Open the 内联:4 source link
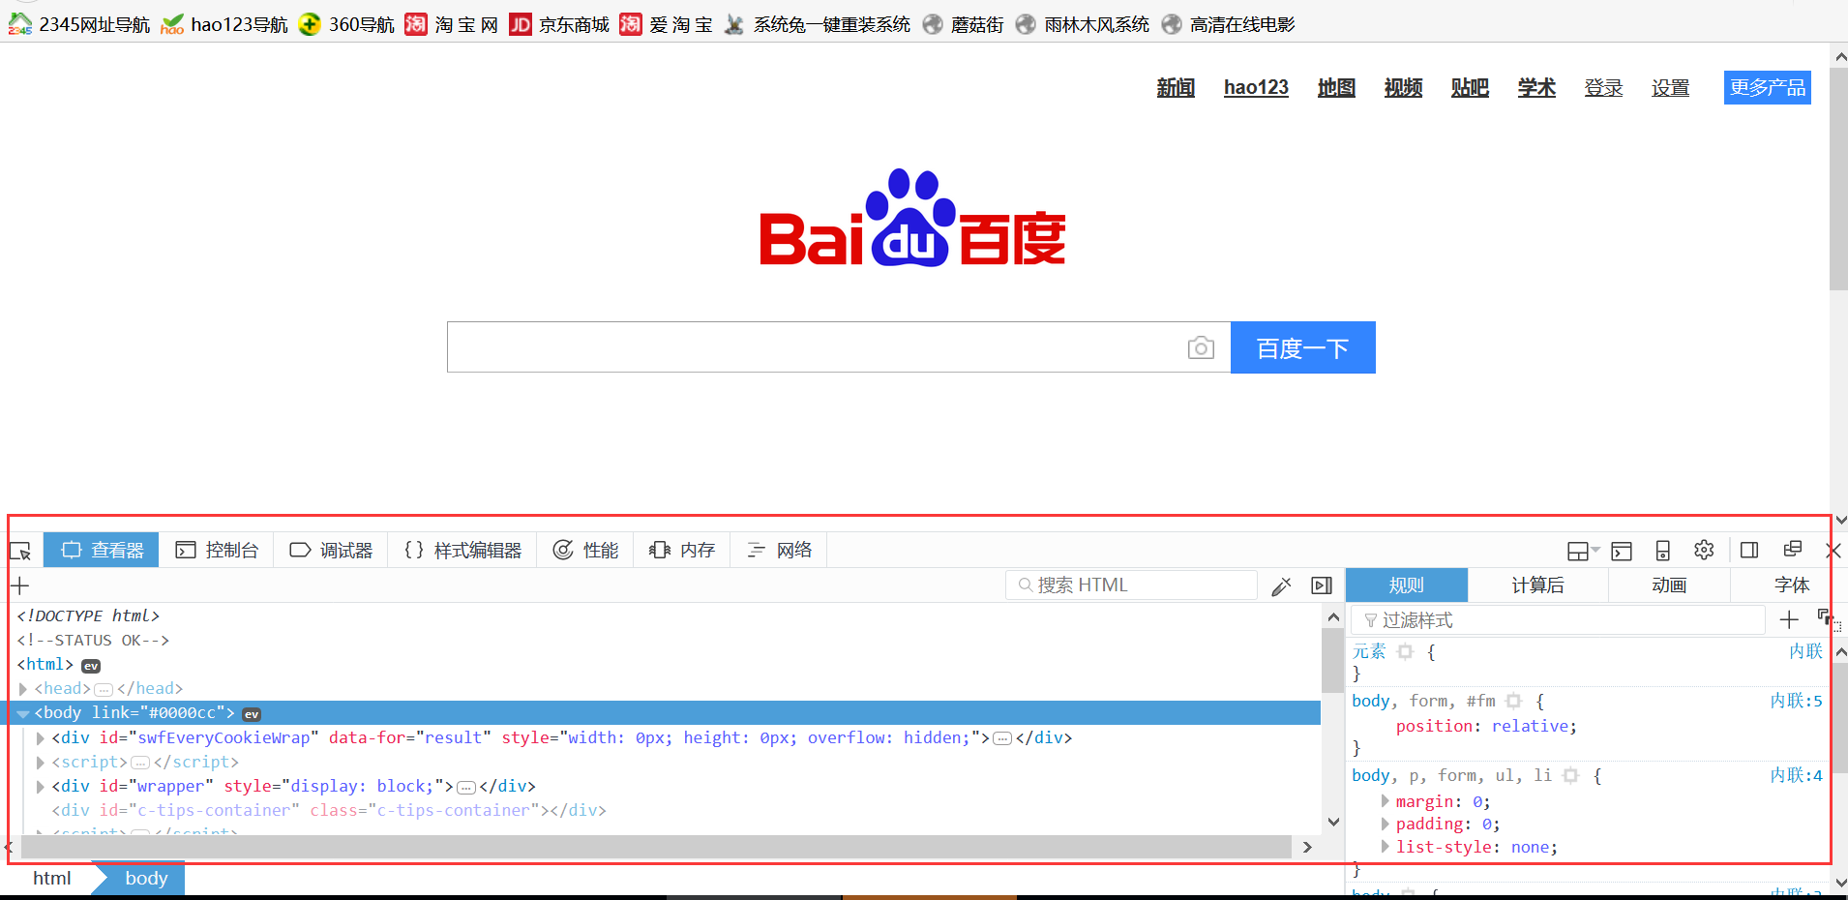Image resolution: width=1848 pixels, height=900 pixels. (1796, 775)
